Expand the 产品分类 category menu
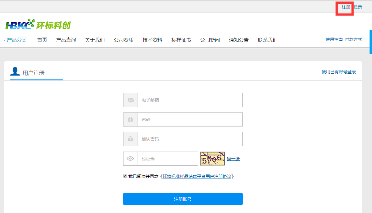This screenshot has width=372, height=213. click(17, 40)
